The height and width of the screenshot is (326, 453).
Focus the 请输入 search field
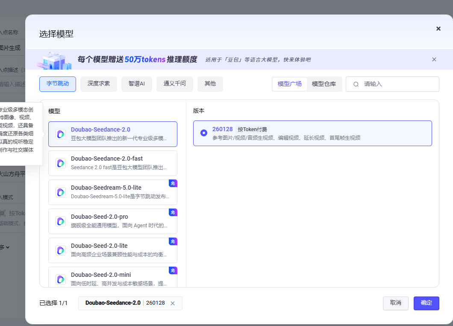(397, 84)
